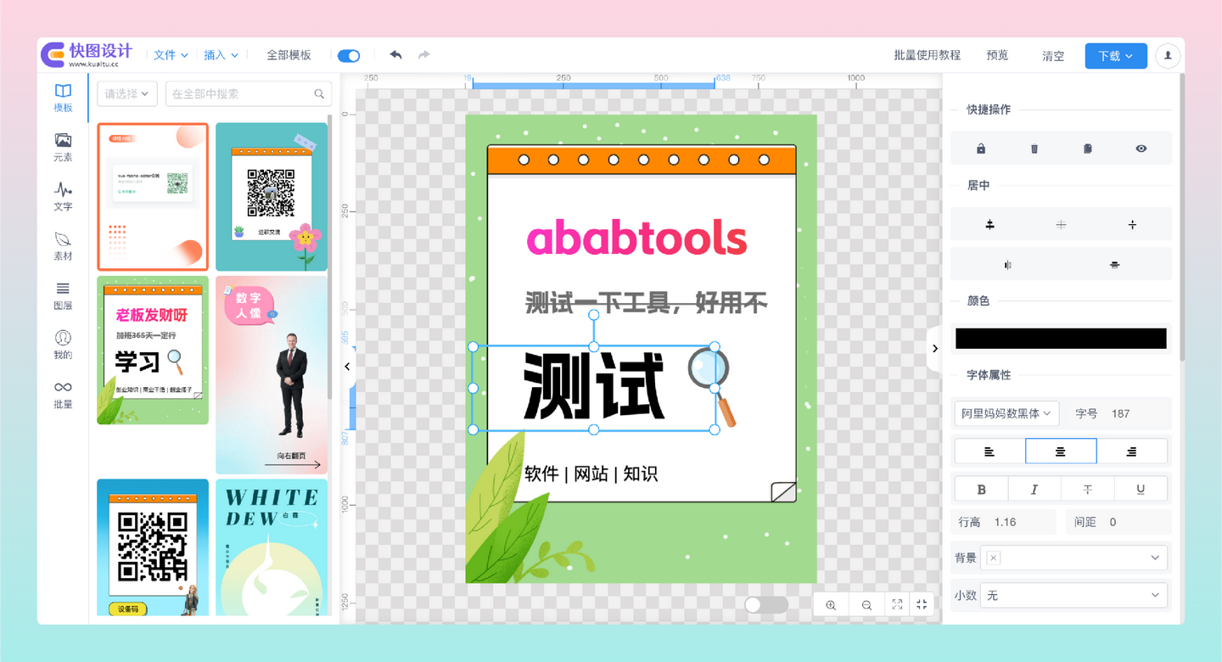
Task: Zoom out the canvas with magnifier minus
Action: coord(866,605)
